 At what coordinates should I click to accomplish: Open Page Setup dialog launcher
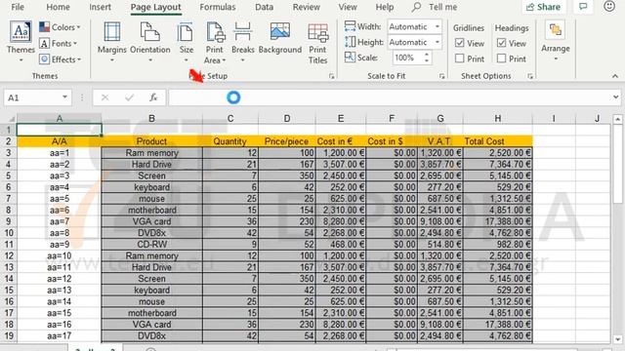(x=332, y=76)
